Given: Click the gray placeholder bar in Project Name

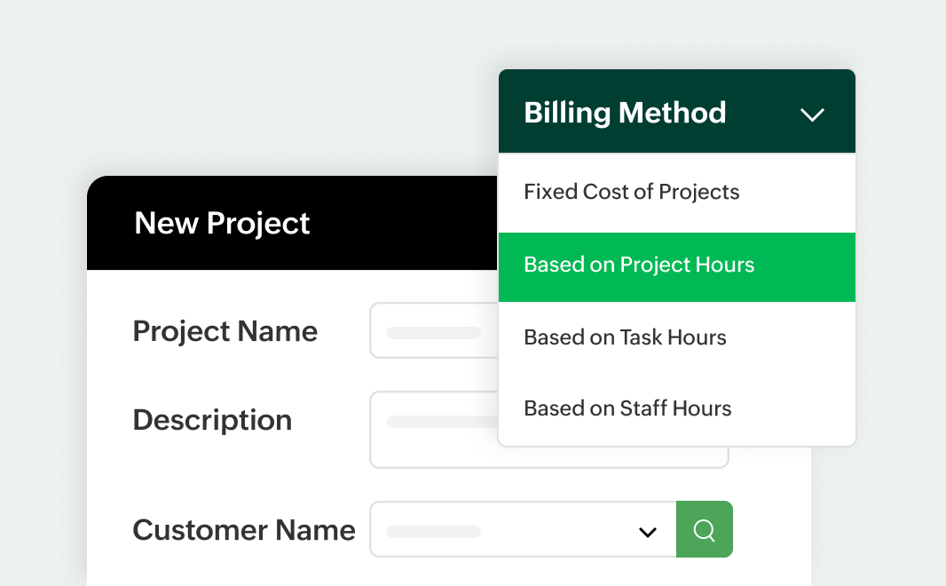Looking at the screenshot, I should pos(433,333).
